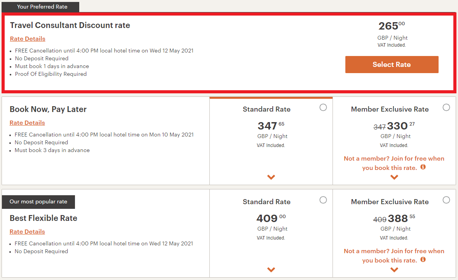The height and width of the screenshot is (280, 458).
Task: Expand the Standard Rate chevron under Book Now, Pay Later
Action: pyautogui.click(x=271, y=177)
